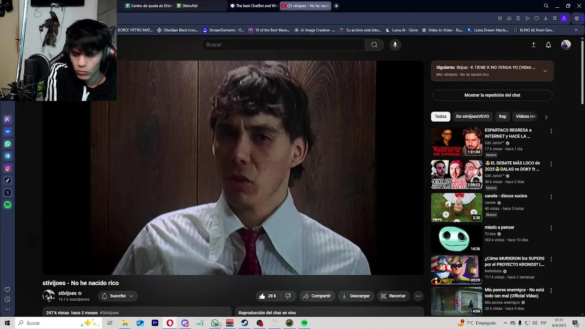Open miedo a pensar video thumbnail
This screenshot has height=329, width=585.
pyautogui.click(x=457, y=239)
